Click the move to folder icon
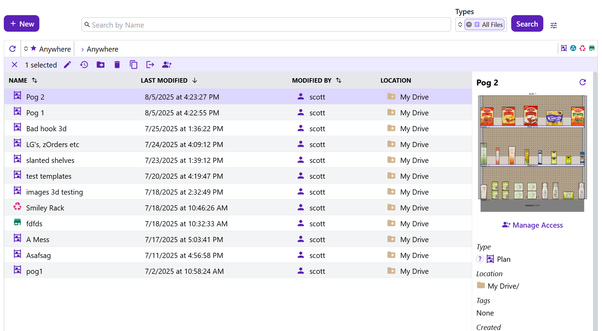Image resolution: width=602 pixels, height=331 pixels. pyautogui.click(x=100, y=65)
